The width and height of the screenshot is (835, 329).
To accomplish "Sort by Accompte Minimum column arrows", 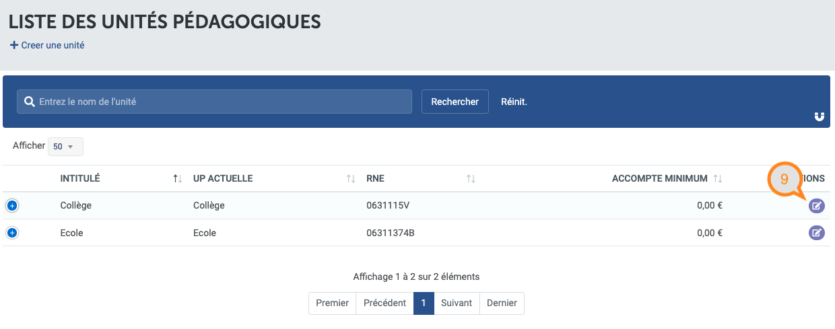I will (717, 179).
